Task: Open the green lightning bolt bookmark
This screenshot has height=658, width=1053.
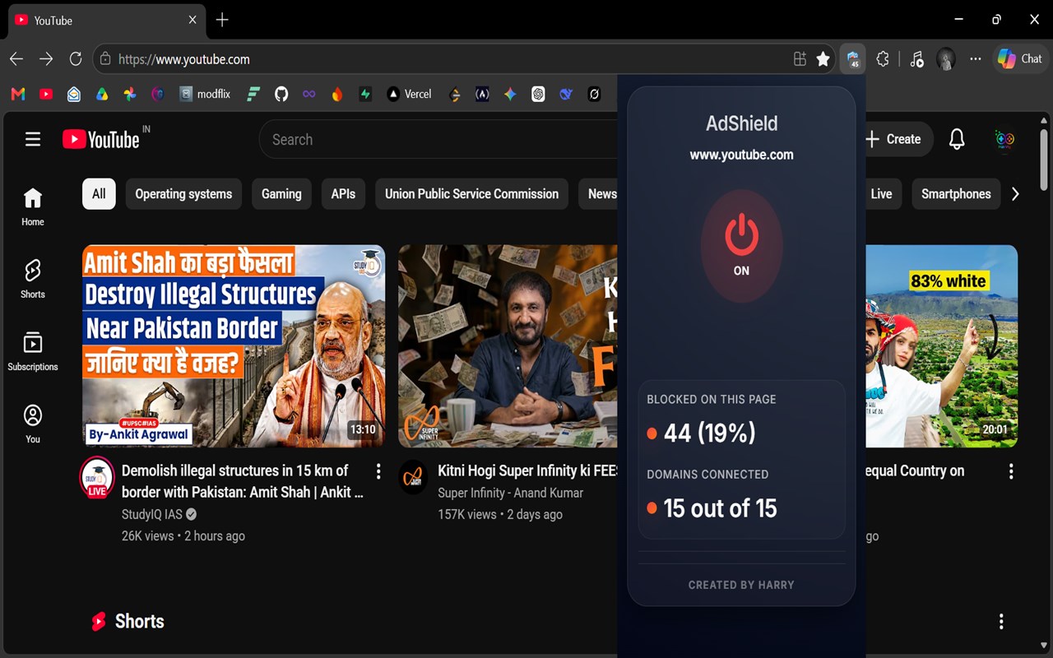Action: [365, 95]
